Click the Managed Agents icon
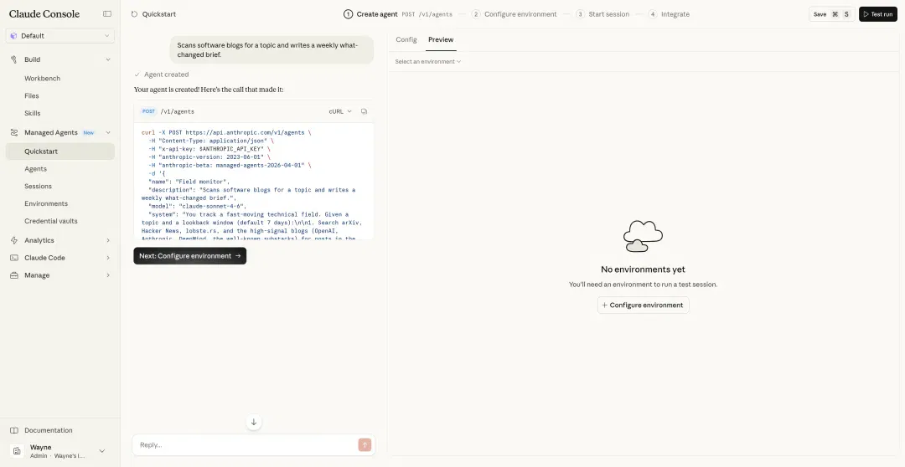The width and height of the screenshot is (905, 467). click(x=14, y=132)
